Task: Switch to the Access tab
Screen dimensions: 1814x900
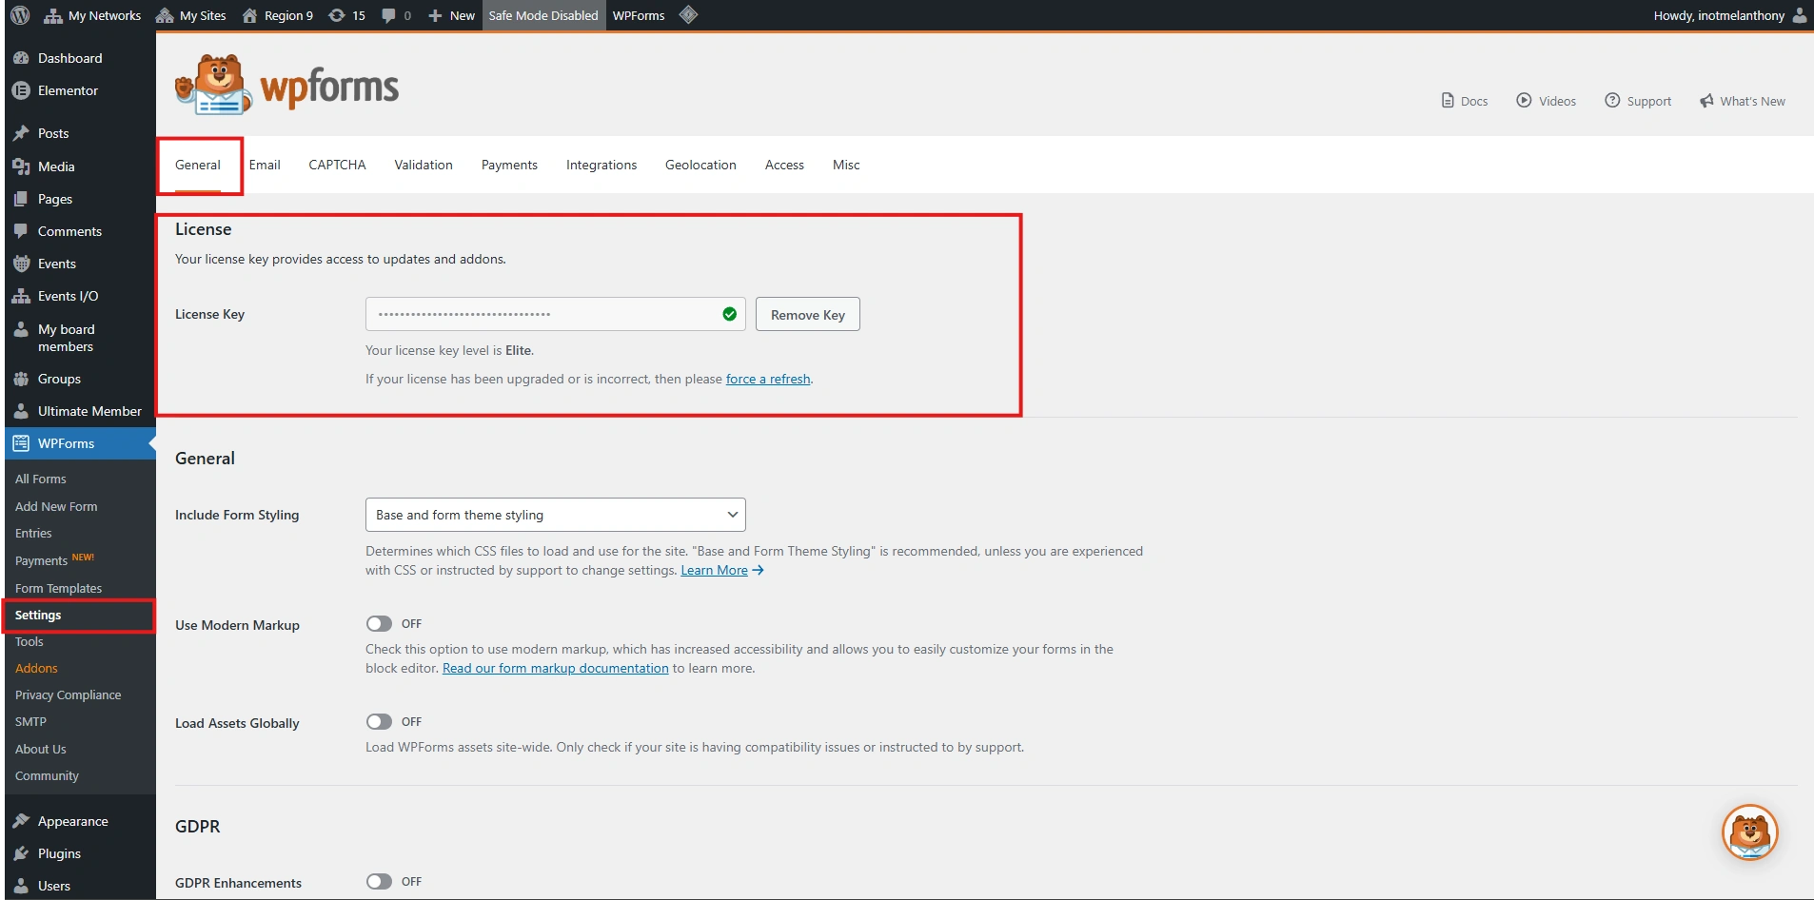Action: click(x=784, y=165)
